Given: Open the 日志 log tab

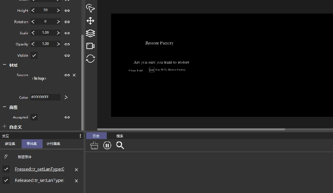Looking at the screenshot, I should [x=96, y=136].
